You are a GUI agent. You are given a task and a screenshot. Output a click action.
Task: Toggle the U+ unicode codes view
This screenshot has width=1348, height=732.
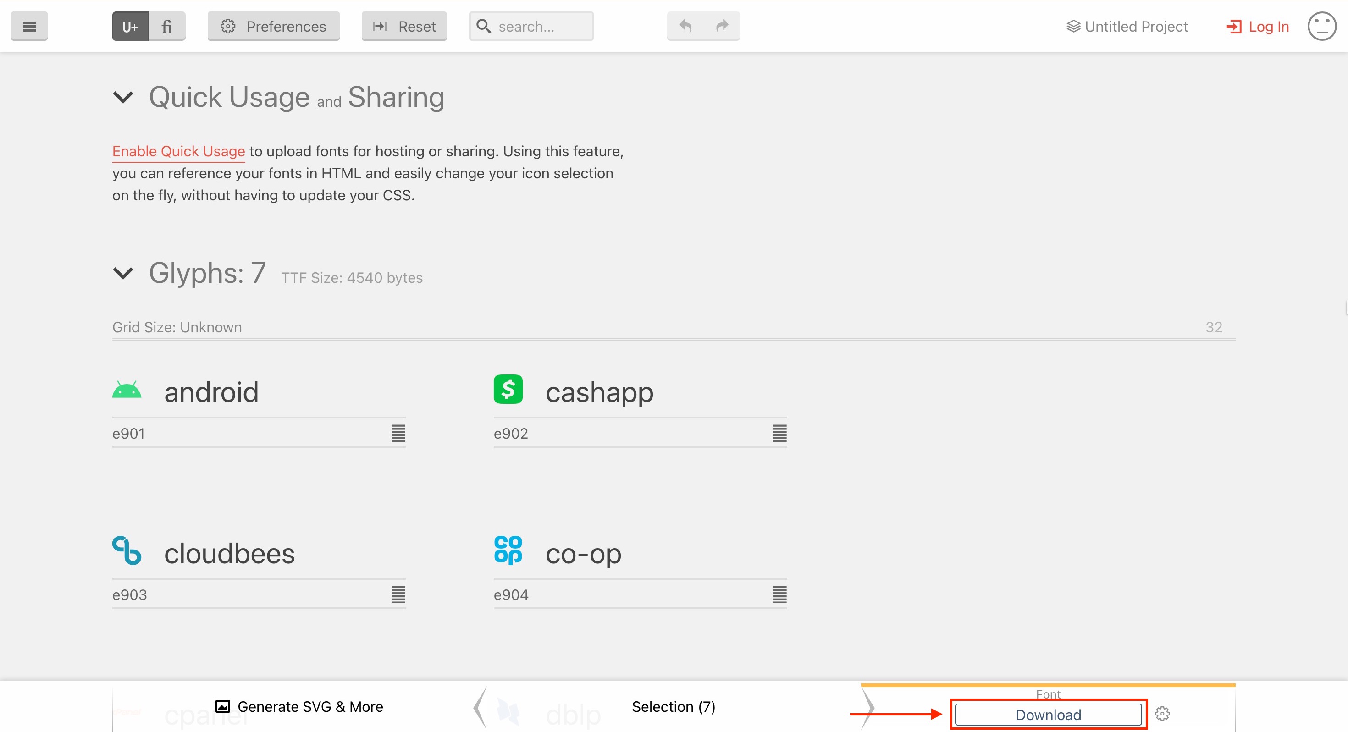130,26
